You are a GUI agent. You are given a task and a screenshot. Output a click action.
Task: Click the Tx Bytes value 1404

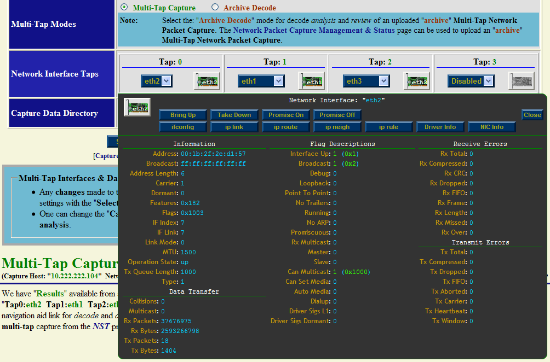(x=169, y=351)
